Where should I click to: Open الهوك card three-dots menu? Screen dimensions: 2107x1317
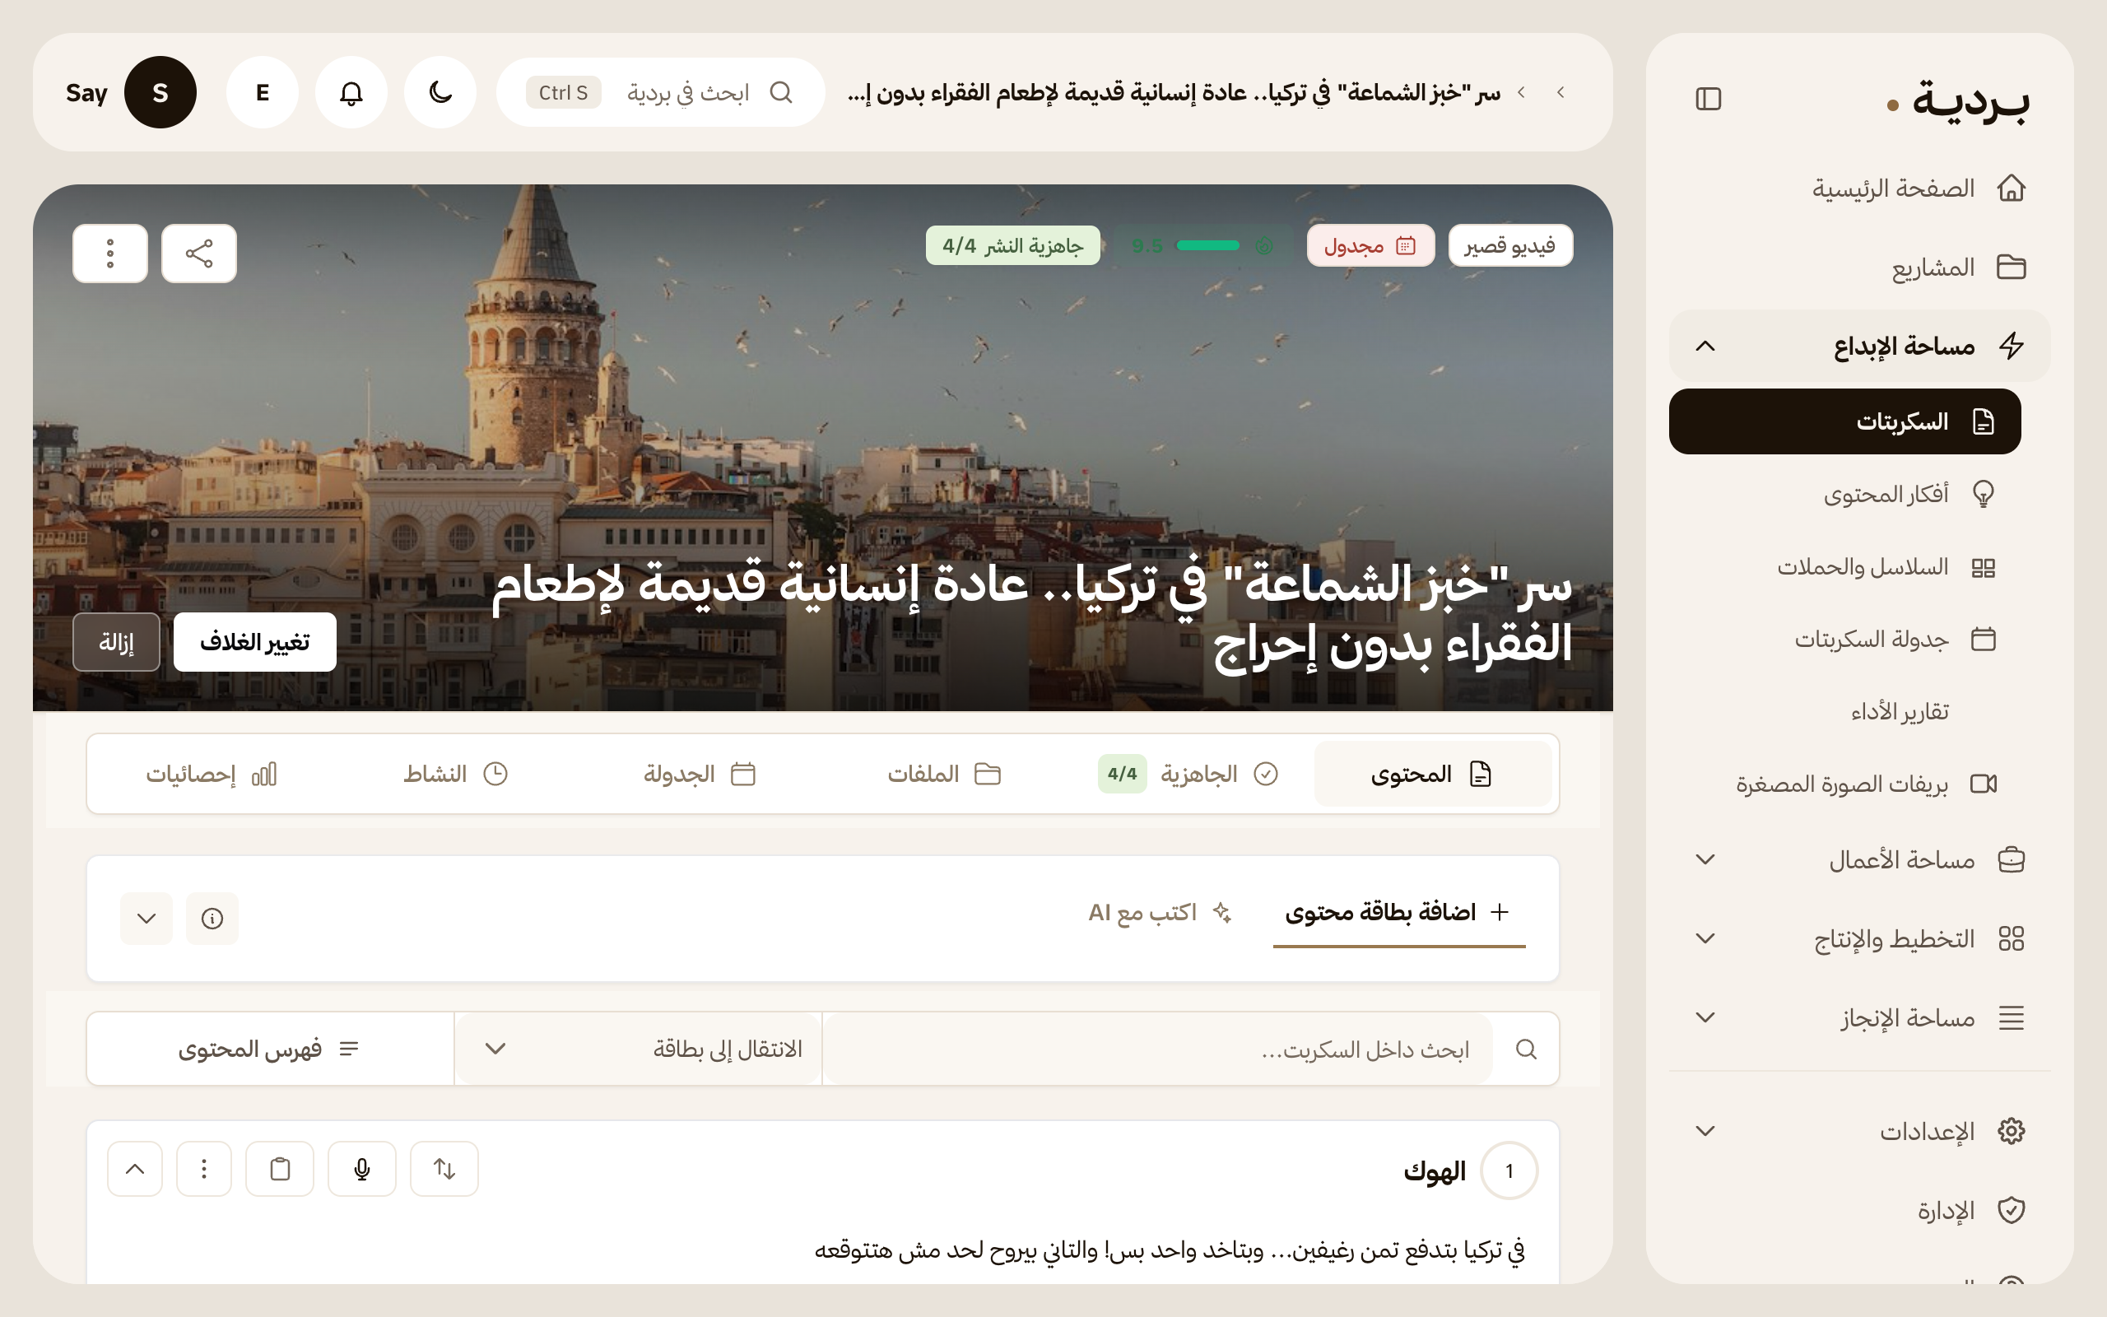coord(204,1168)
